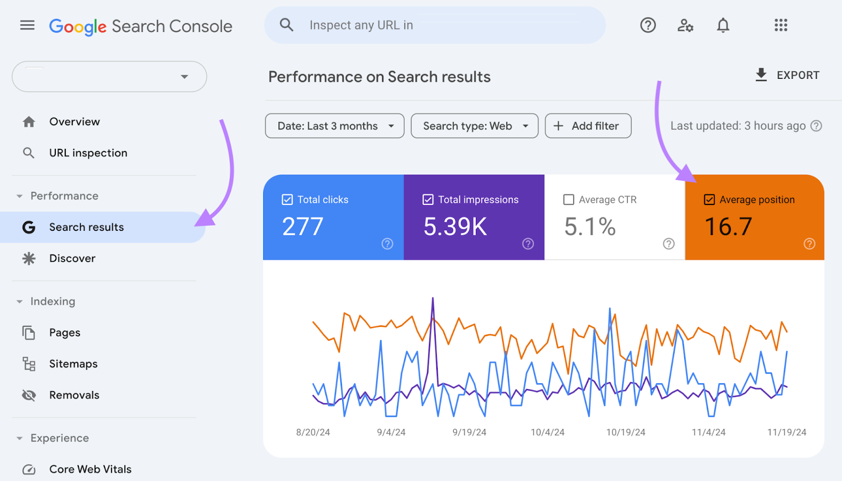This screenshot has width=842, height=481.
Task: Open user settings and permissions icon
Action: pyautogui.click(x=685, y=25)
